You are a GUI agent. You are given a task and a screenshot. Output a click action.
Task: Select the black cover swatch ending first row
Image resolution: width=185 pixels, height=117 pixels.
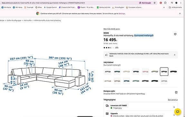click(173, 72)
